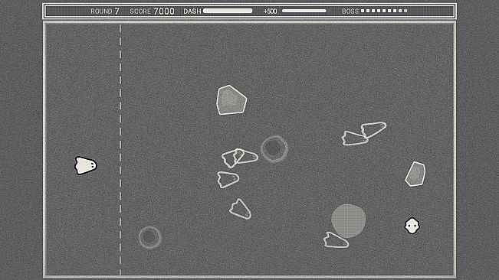Click the DASH meter bar
This screenshot has width=499, height=280.
[x=228, y=11]
